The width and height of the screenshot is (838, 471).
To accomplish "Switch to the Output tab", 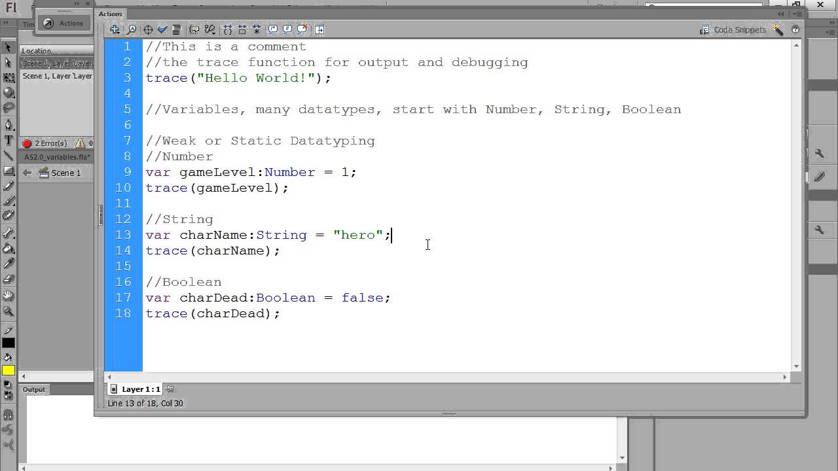I will tap(34, 389).
